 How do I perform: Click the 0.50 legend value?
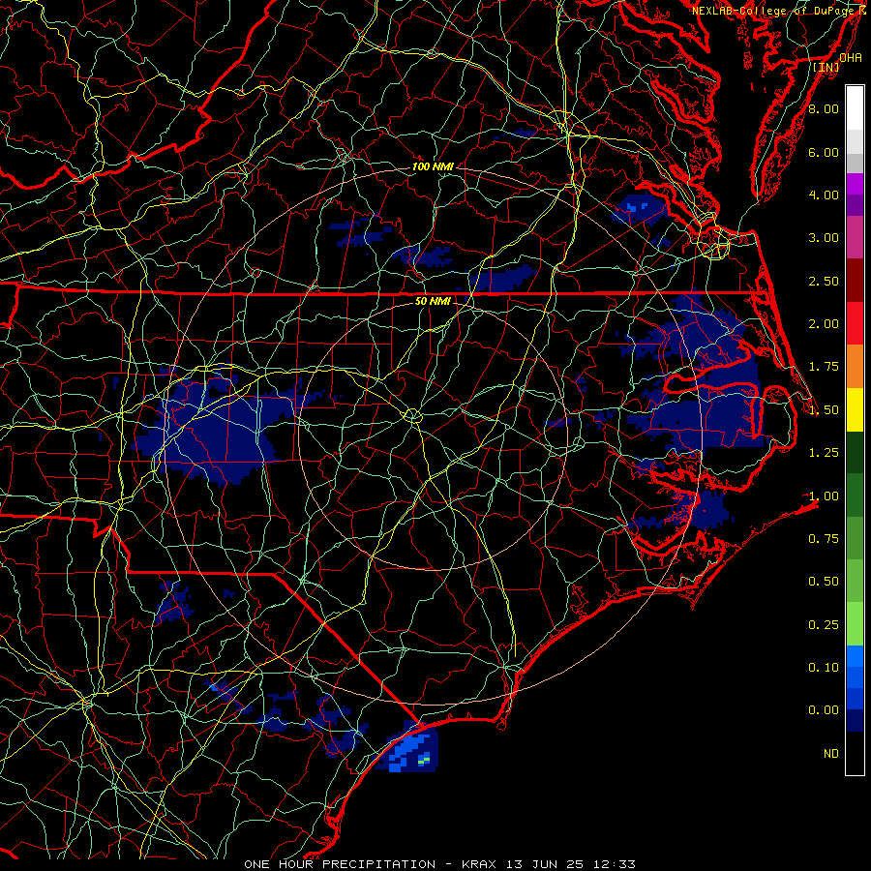(x=824, y=582)
